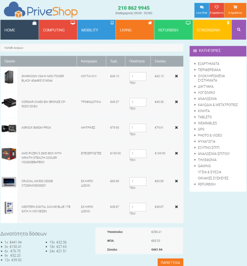
Task: Remove CORSAIR CX450 from the cart
Action: 177,102
